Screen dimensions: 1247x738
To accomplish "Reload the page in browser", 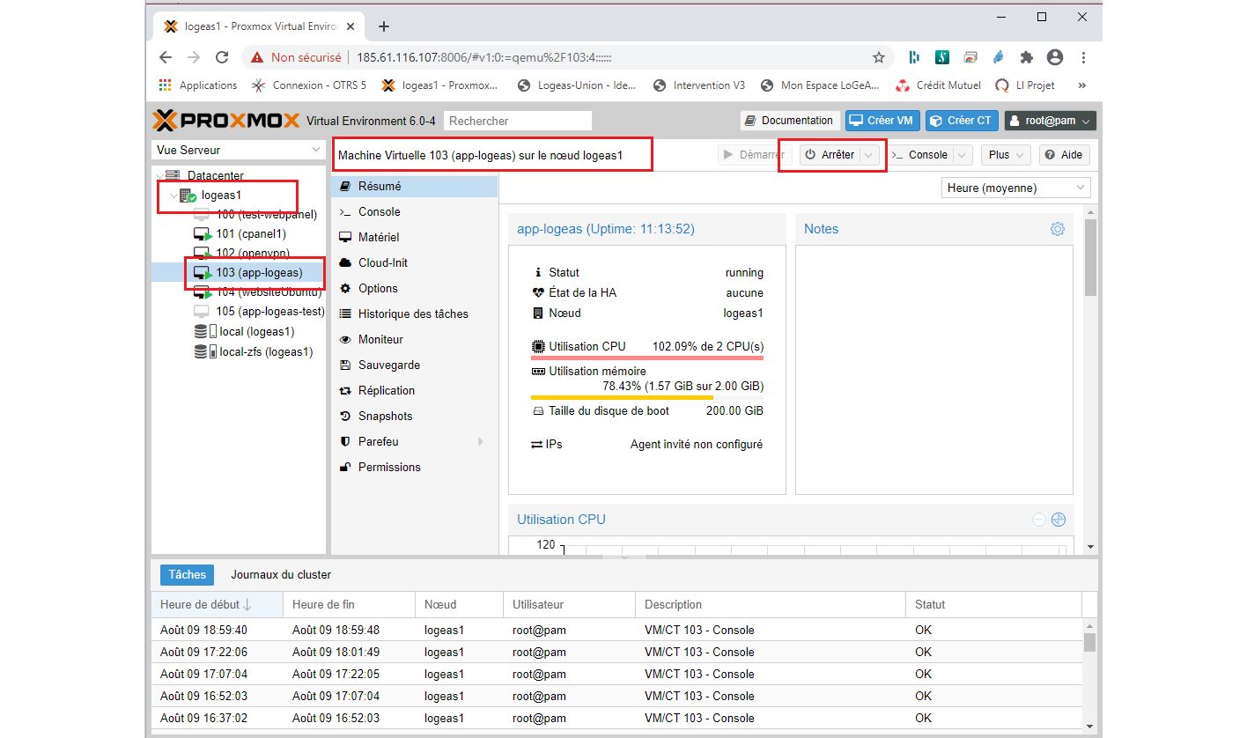I will 222,57.
